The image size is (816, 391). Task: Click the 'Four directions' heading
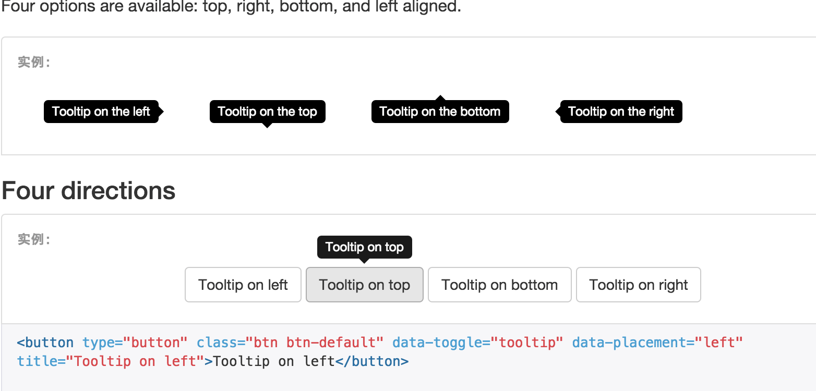click(x=88, y=191)
